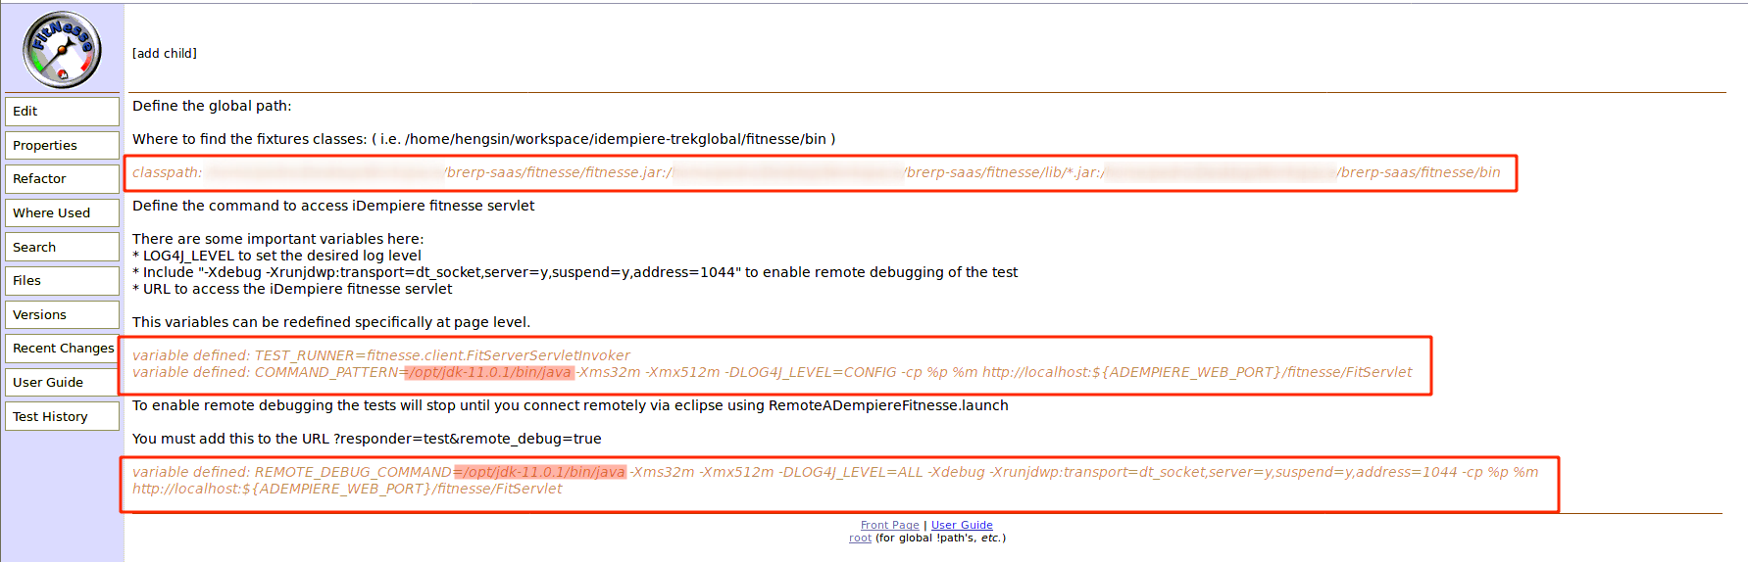Open page Properties
This screenshot has height=562, width=1748.
click(x=62, y=145)
